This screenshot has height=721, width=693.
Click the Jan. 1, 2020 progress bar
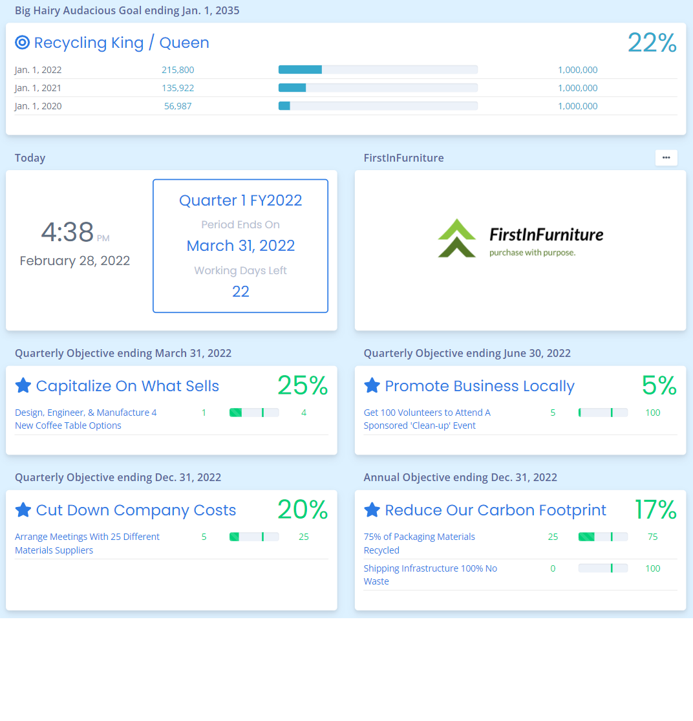(x=378, y=105)
